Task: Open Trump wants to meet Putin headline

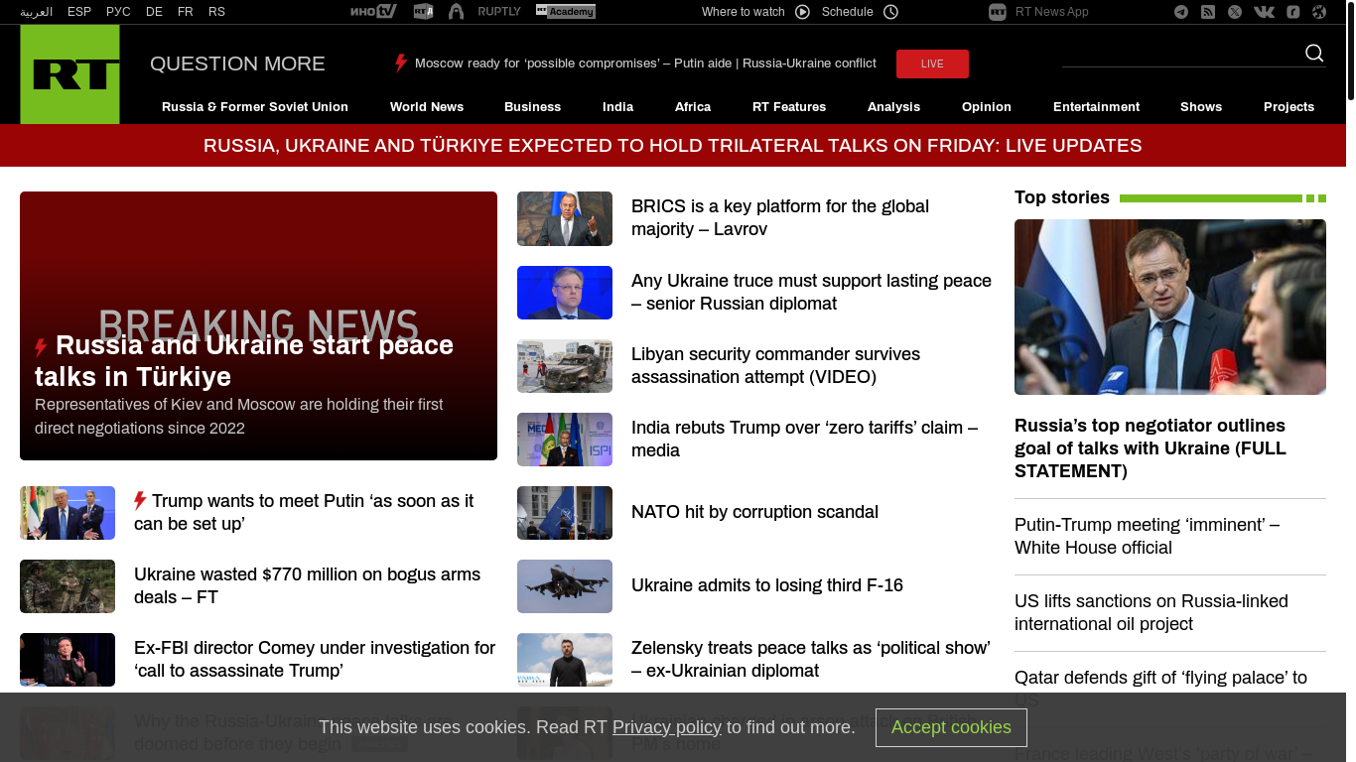Action: [304, 512]
